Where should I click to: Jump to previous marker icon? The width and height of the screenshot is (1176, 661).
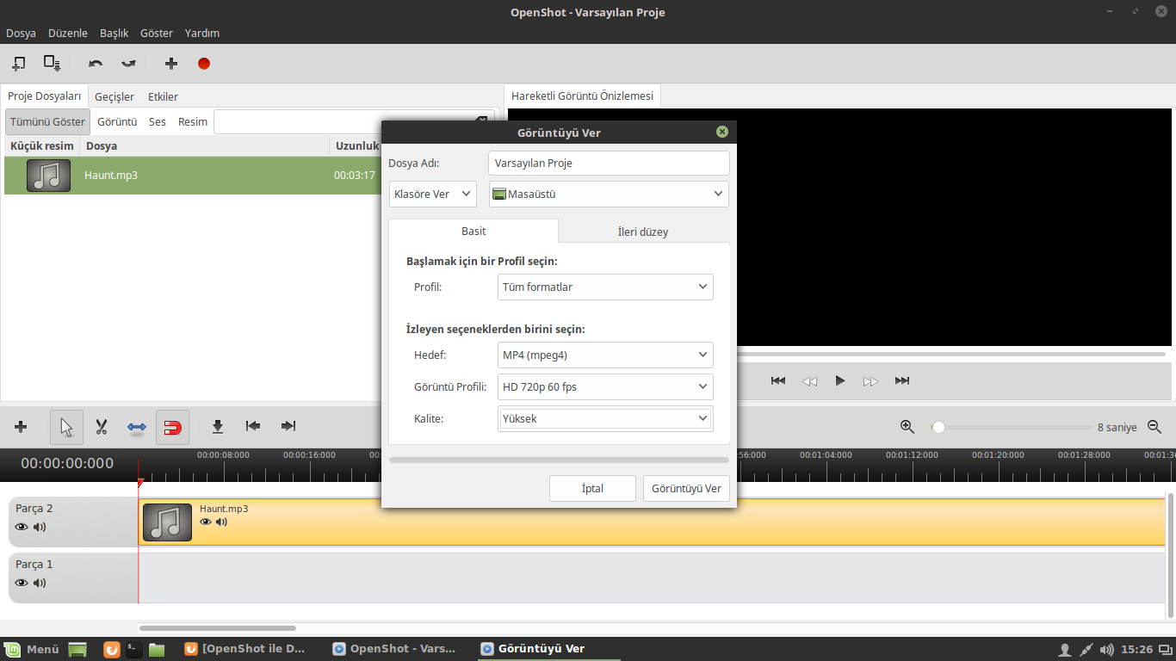253,426
